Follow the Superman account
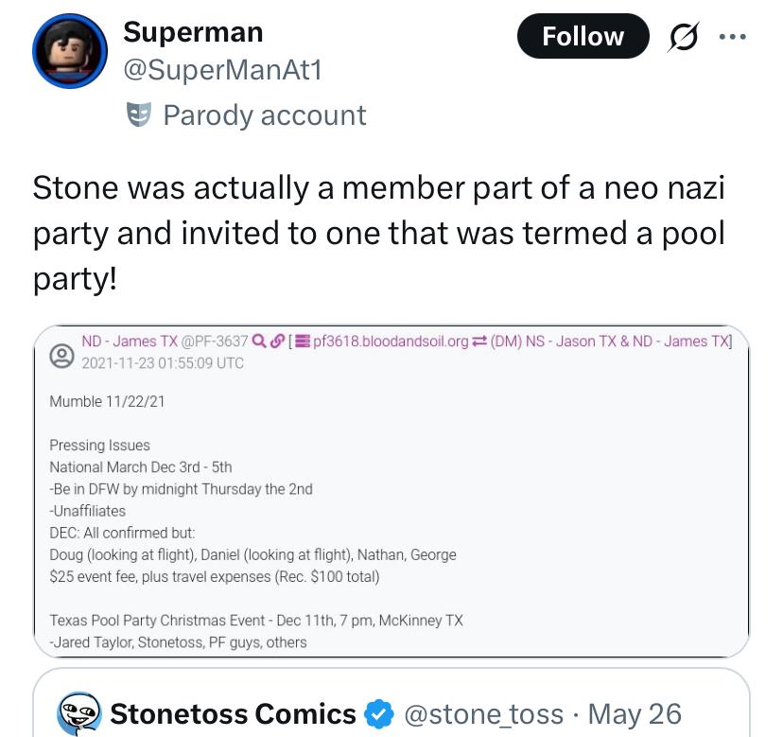The height and width of the screenshot is (737, 783). pos(583,36)
